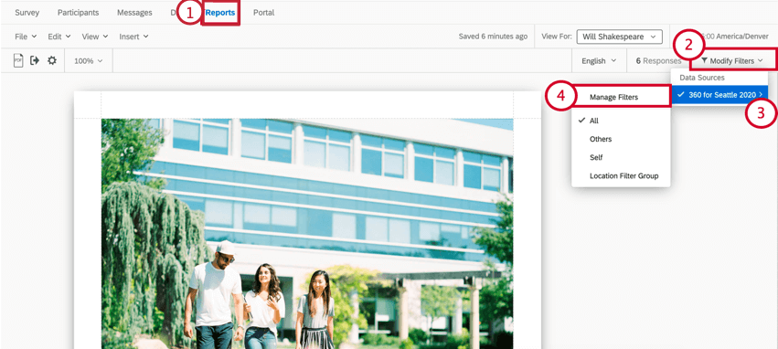Choose Manage Filters option
This screenshot has width=778, height=349.
(613, 97)
